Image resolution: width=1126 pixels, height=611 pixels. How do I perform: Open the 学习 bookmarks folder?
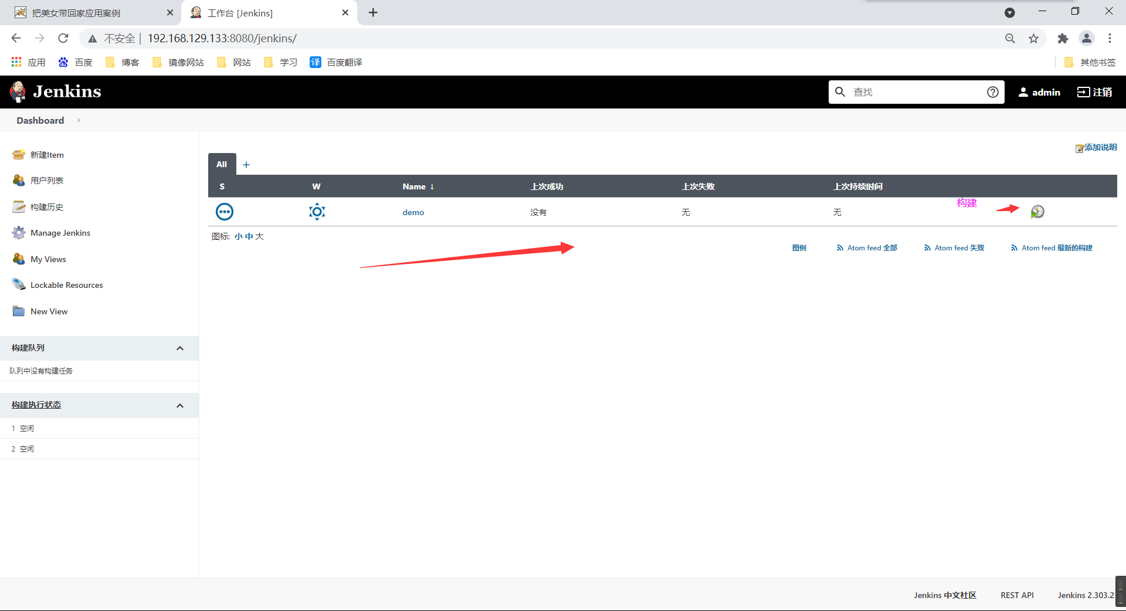pyautogui.click(x=281, y=62)
